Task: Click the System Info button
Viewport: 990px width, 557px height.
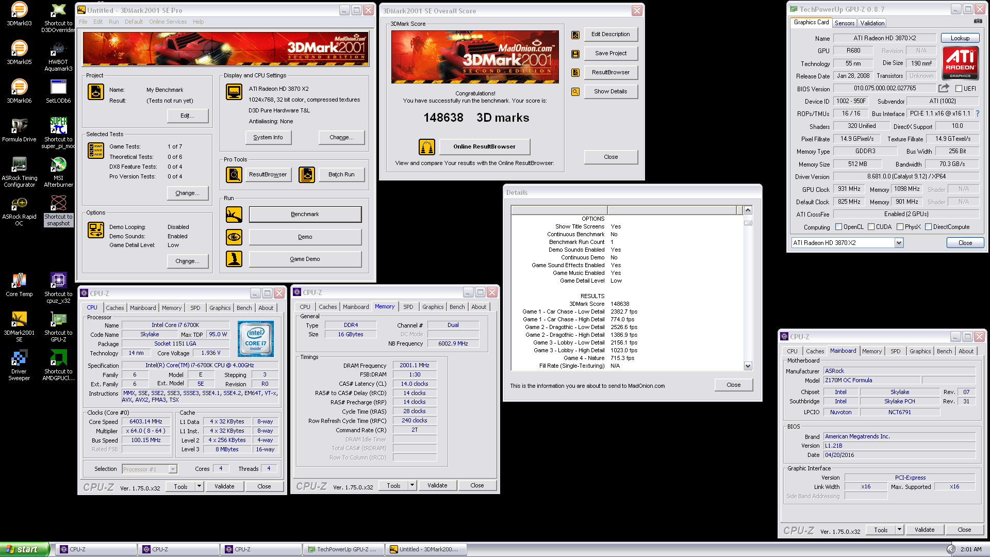Action: pos(268,138)
